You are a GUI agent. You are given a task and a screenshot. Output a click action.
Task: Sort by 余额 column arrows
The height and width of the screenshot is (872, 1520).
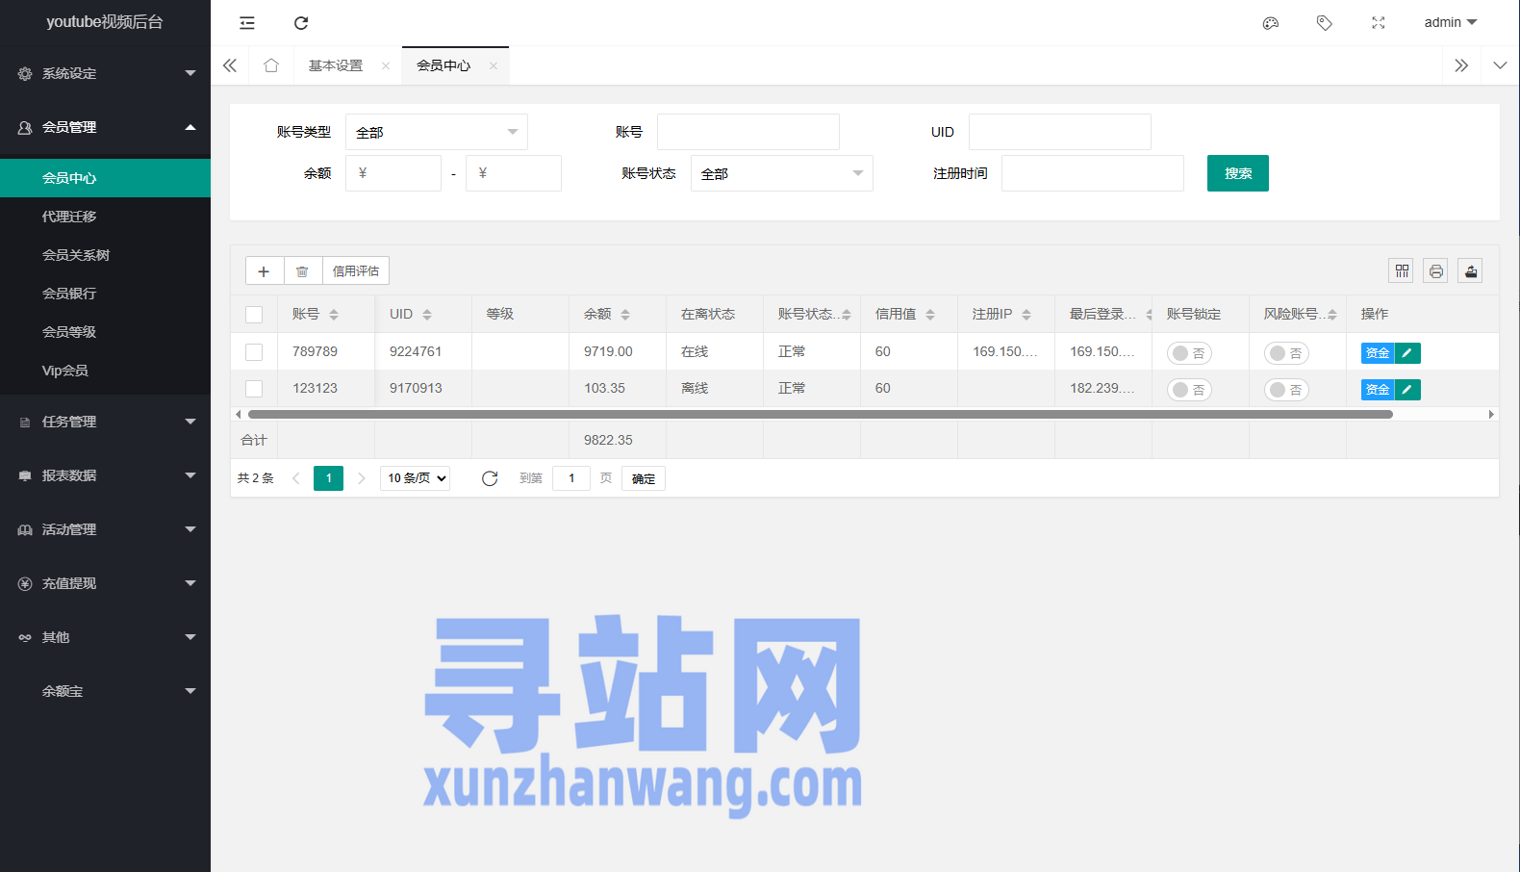pos(625,315)
